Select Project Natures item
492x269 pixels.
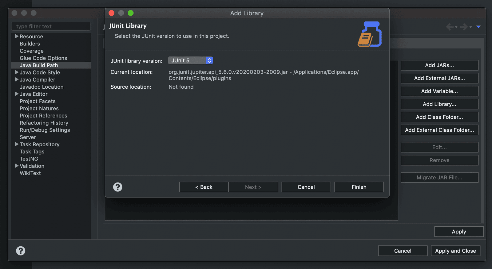pyautogui.click(x=39, y=108)
